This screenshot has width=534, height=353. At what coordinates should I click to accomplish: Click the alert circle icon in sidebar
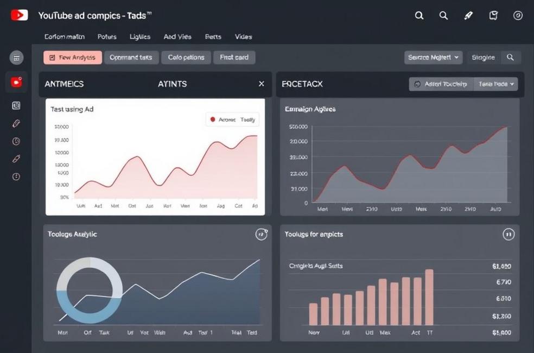pyautogui.click(x=16, y=177)
